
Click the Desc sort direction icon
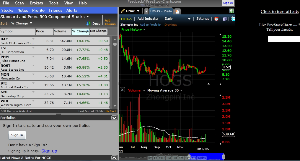tap(88, 24)
